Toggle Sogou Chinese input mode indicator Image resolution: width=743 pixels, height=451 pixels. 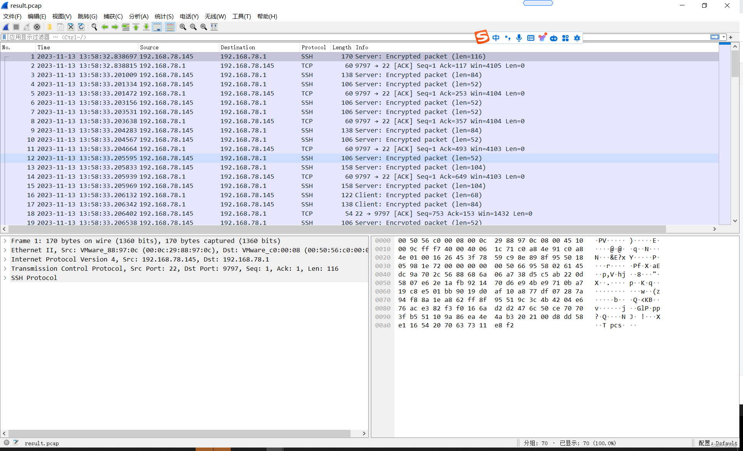click(496, 38)
